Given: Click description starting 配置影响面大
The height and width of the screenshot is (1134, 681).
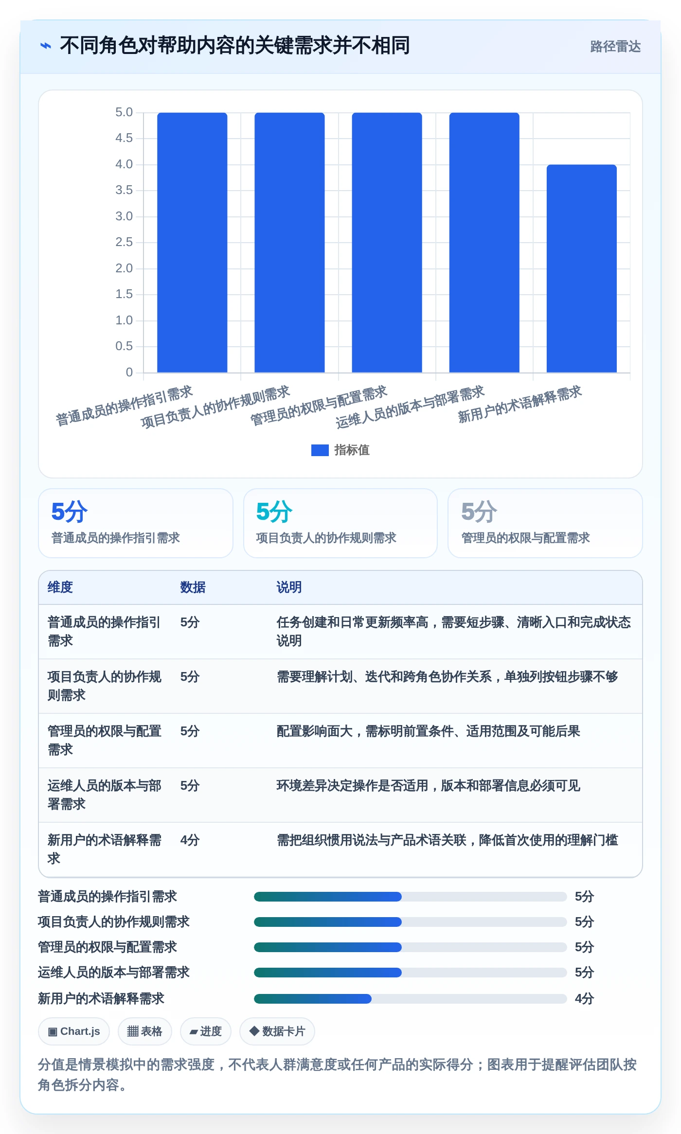Looking at the screenshot, I should (428, 731).
